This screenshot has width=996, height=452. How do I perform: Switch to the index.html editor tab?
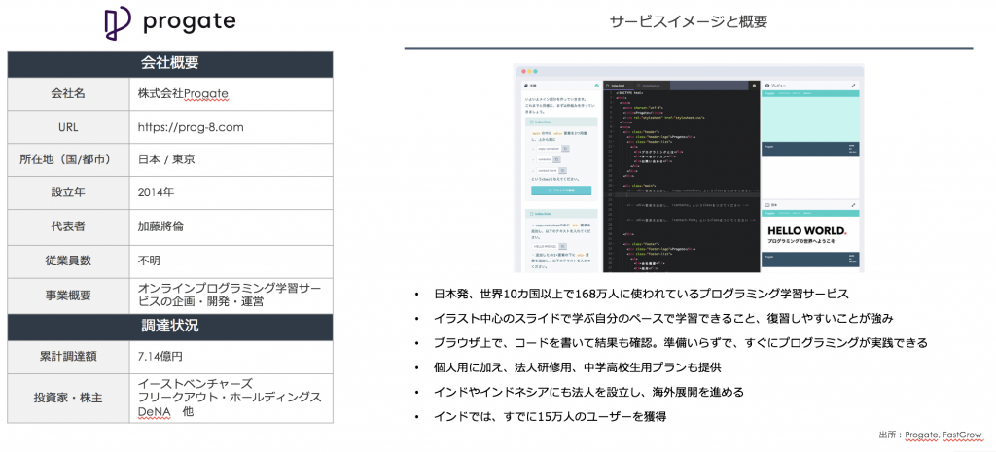618,86
